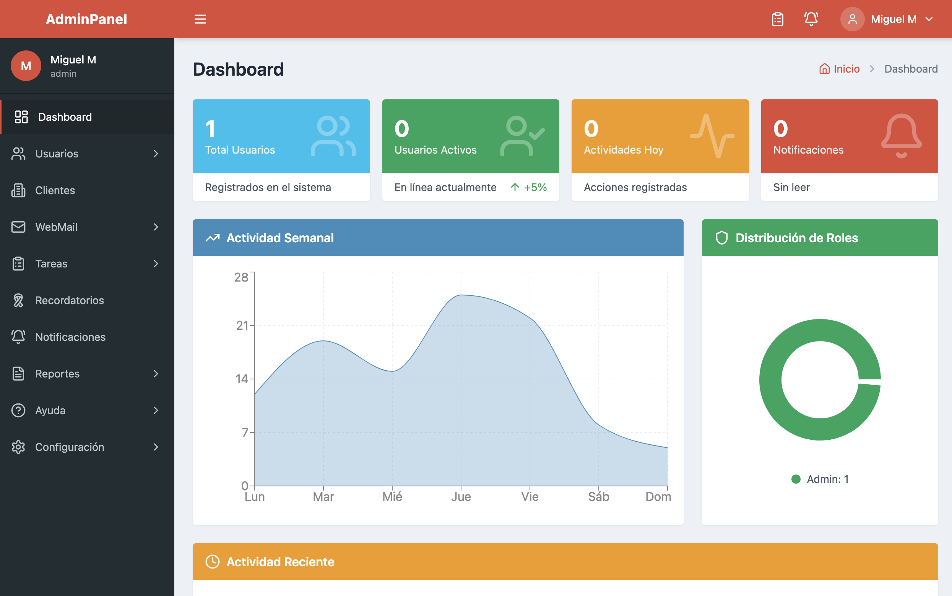Click the Dashboard grid icon in sidebar

pyautogui.click(x=21, y=117)
